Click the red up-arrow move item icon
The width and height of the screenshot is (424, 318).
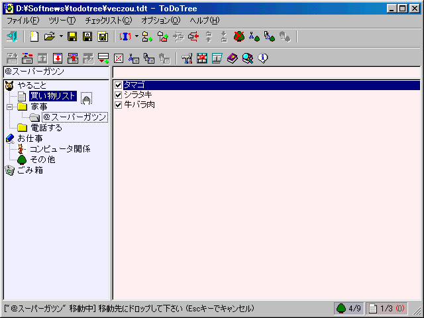(x=73, y=58)
